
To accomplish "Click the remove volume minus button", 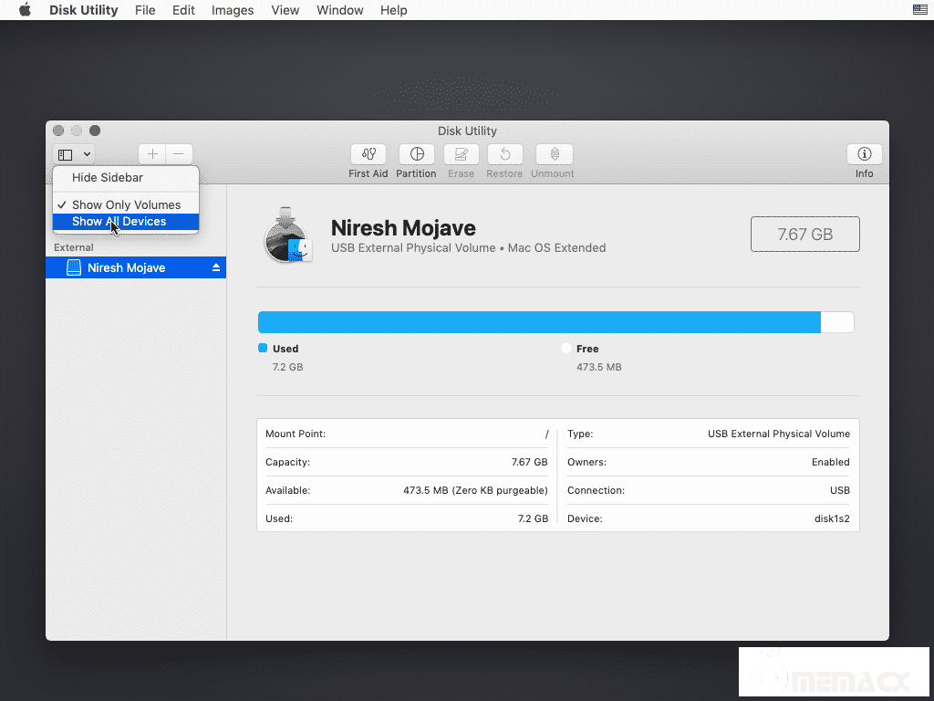I will click(179, 154).
